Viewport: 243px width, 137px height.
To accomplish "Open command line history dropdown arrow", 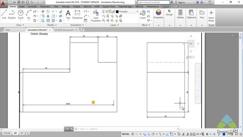I will [x=178, y=129].
